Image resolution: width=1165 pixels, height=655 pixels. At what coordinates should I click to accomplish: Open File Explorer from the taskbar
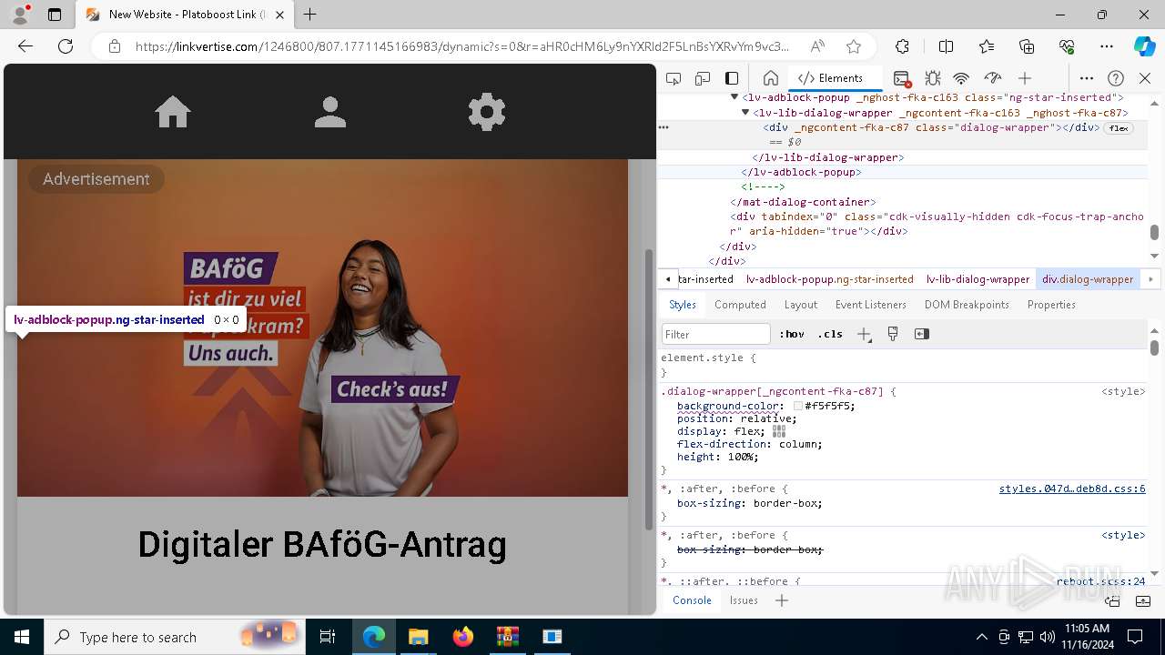(419, 637)
